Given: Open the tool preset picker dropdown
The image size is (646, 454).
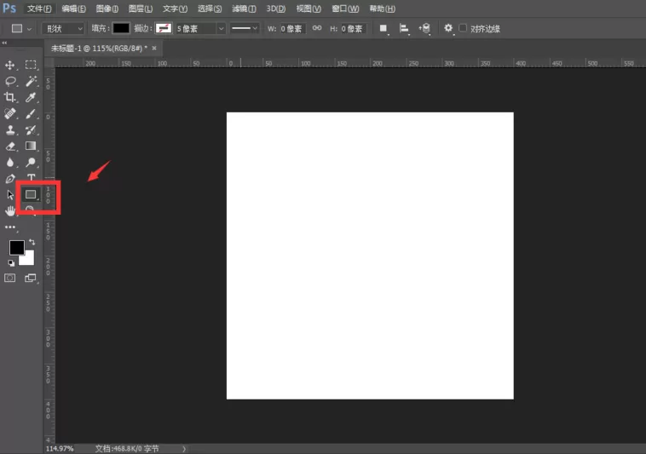Looking at the screenshot, I should tap(29, 29).
